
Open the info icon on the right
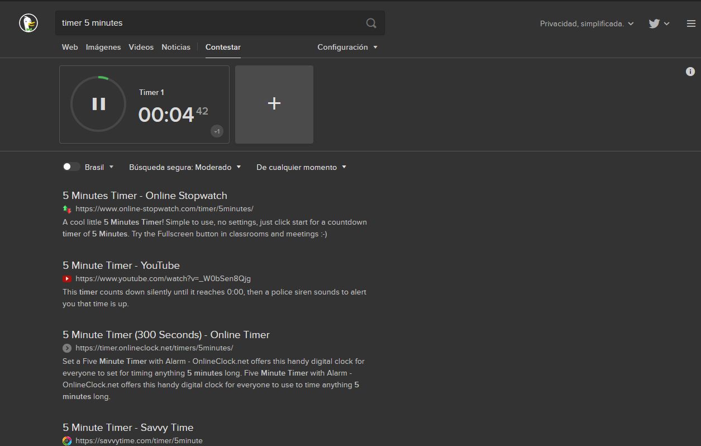point(690,72)
